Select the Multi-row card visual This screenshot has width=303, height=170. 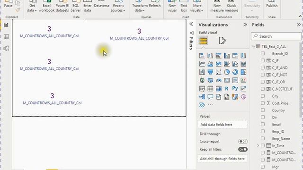click(235, 80)
